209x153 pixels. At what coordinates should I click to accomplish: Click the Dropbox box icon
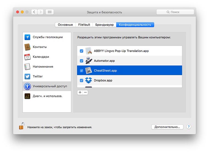click(89, 80)
